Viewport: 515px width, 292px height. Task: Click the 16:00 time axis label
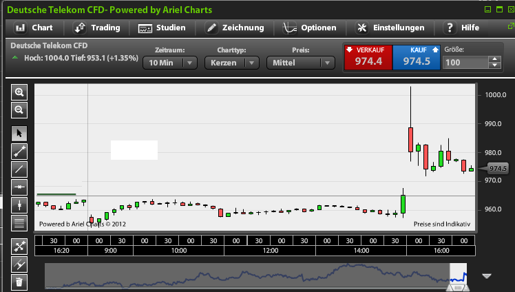point(441,251)
